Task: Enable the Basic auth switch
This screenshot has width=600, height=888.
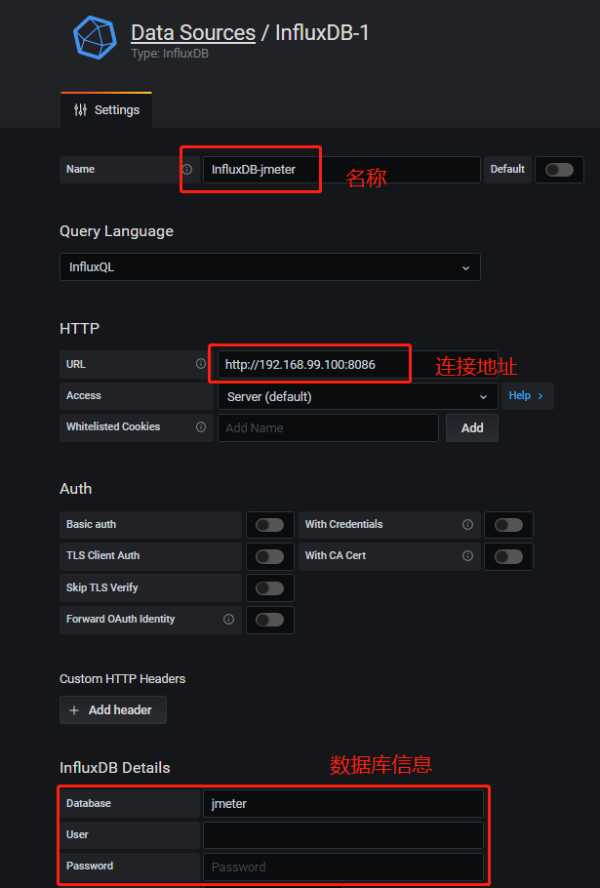Action: [x=269, y=525]
